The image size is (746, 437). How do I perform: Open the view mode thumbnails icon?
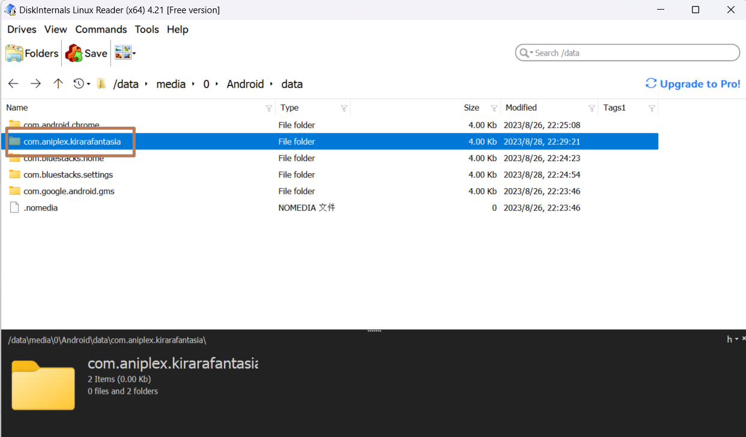coord(125,53)
